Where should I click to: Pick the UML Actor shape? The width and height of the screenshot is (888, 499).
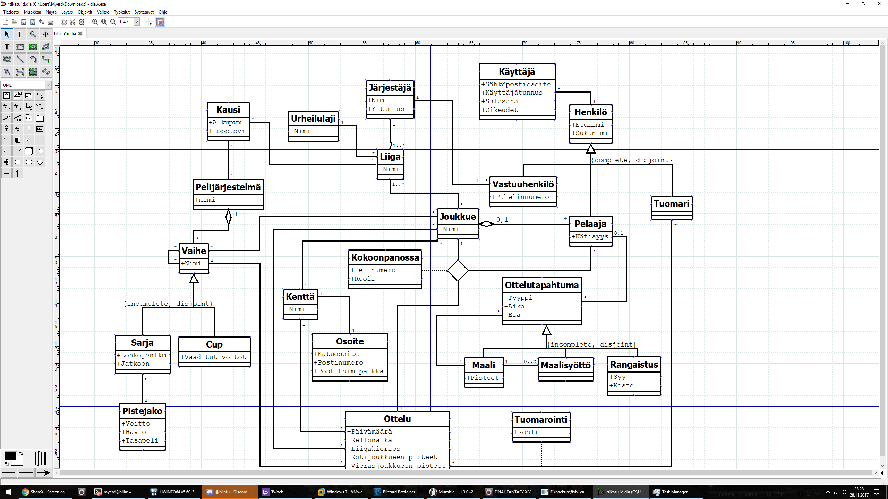pos(7,129)
